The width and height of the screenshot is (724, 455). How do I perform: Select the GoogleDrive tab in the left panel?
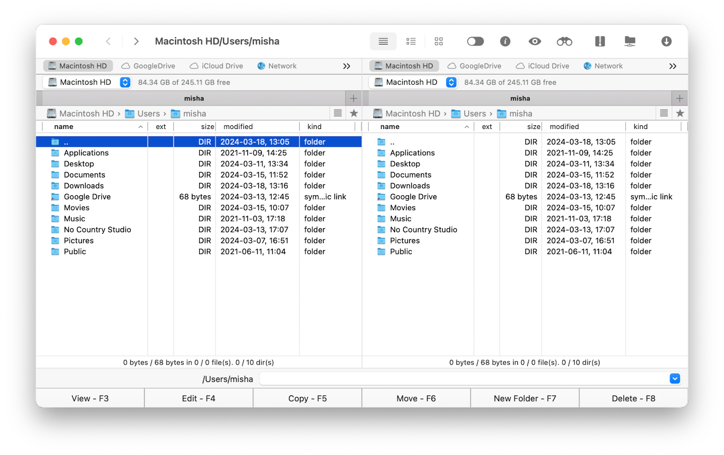point(148,66)
